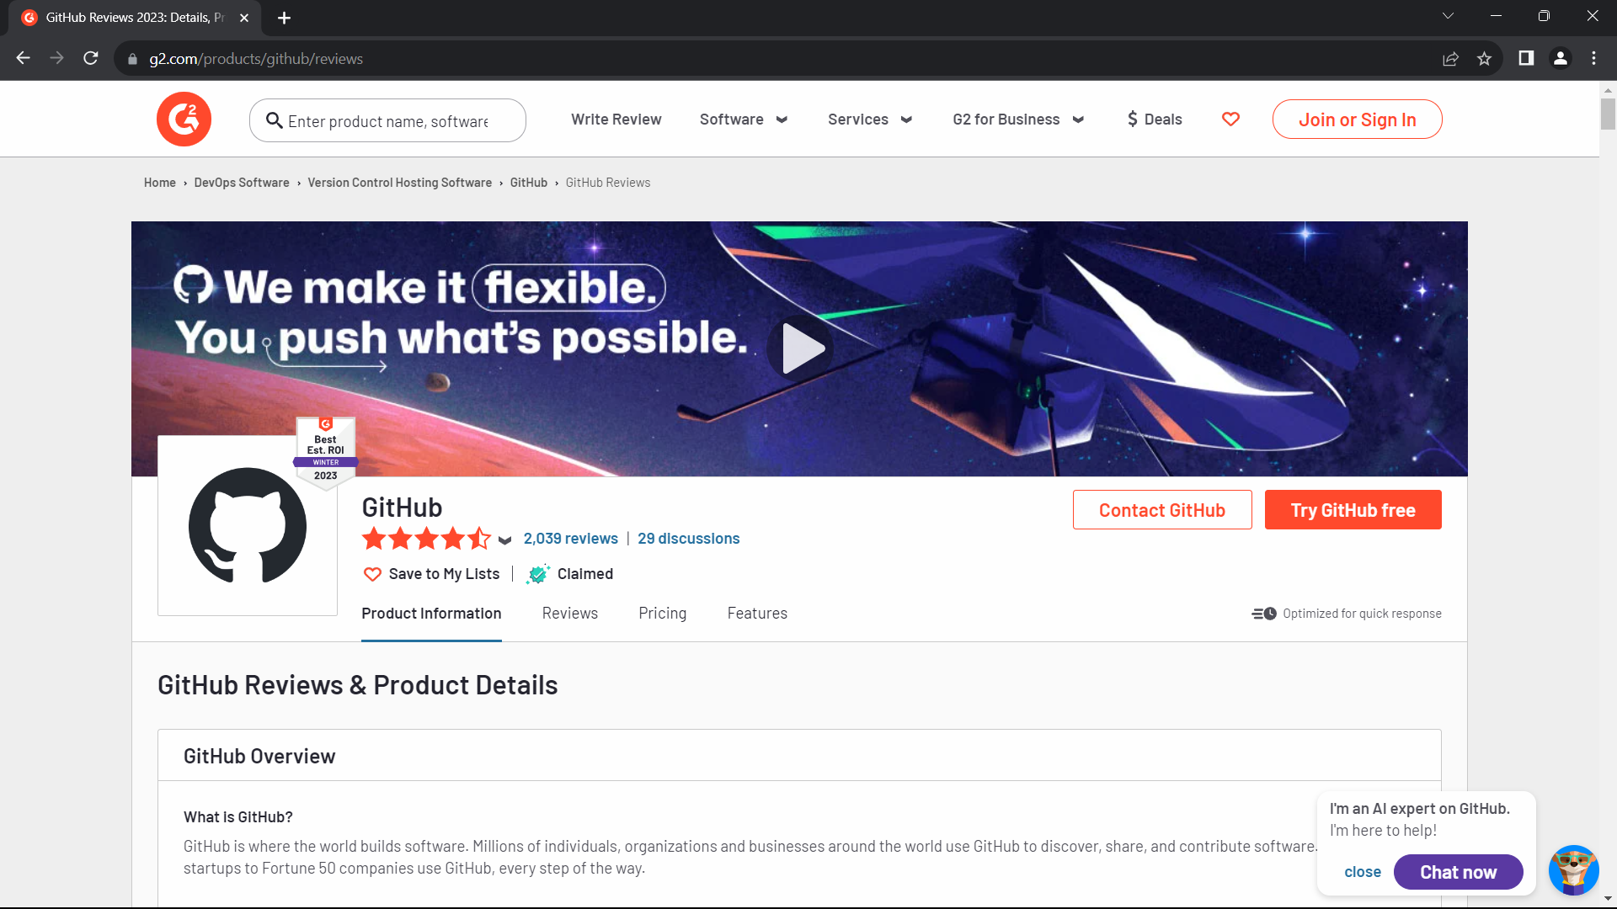
Task: Click Save to My Lists text
Action: tap(444, 574)
